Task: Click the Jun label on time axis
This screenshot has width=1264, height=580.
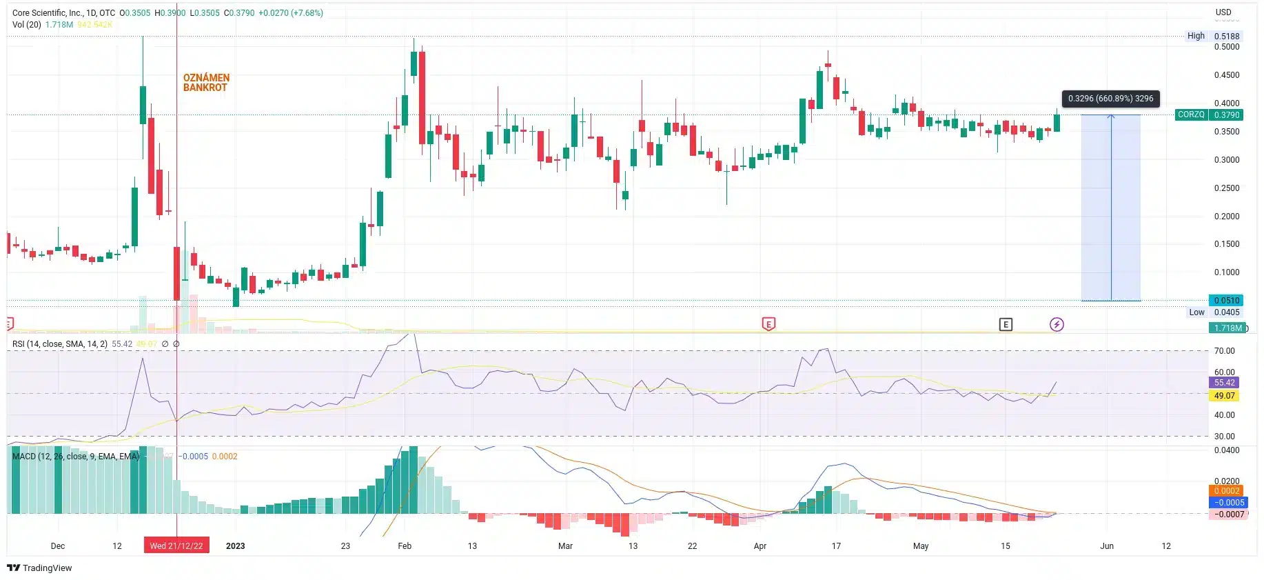Action: click(x=1107, y=546)
